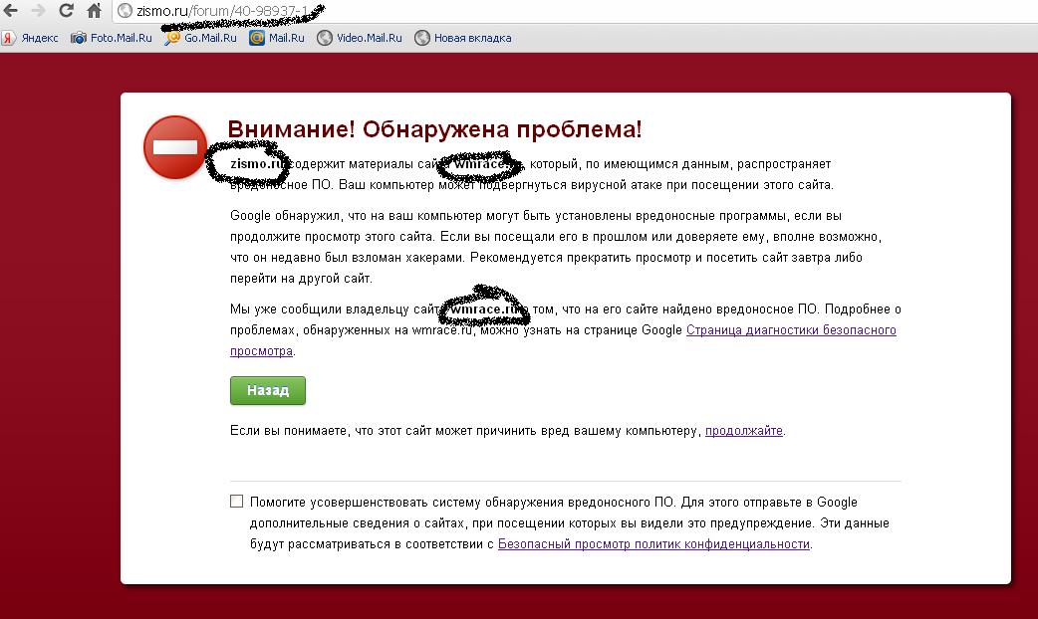Open the Go.Mail.Ru bookmark
1038x619 pixels.
[x=201, y=38]
